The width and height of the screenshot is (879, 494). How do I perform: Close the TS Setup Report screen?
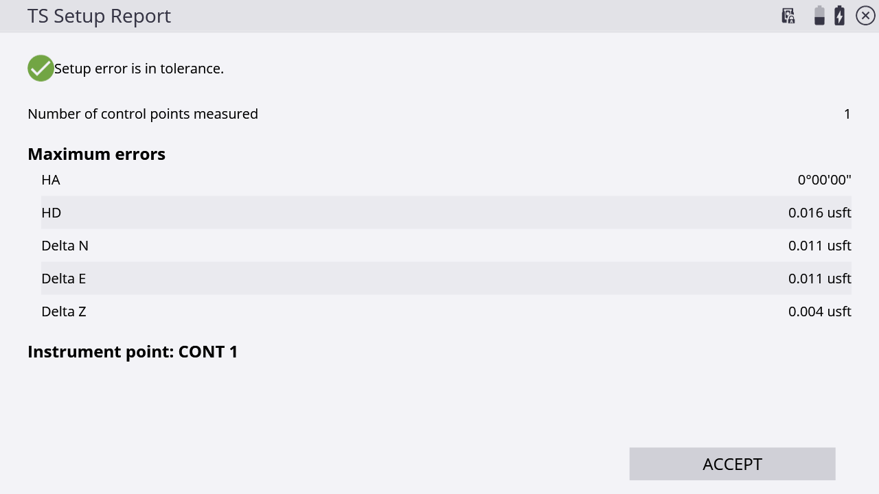pyautogui.click(x=865, y=16)
